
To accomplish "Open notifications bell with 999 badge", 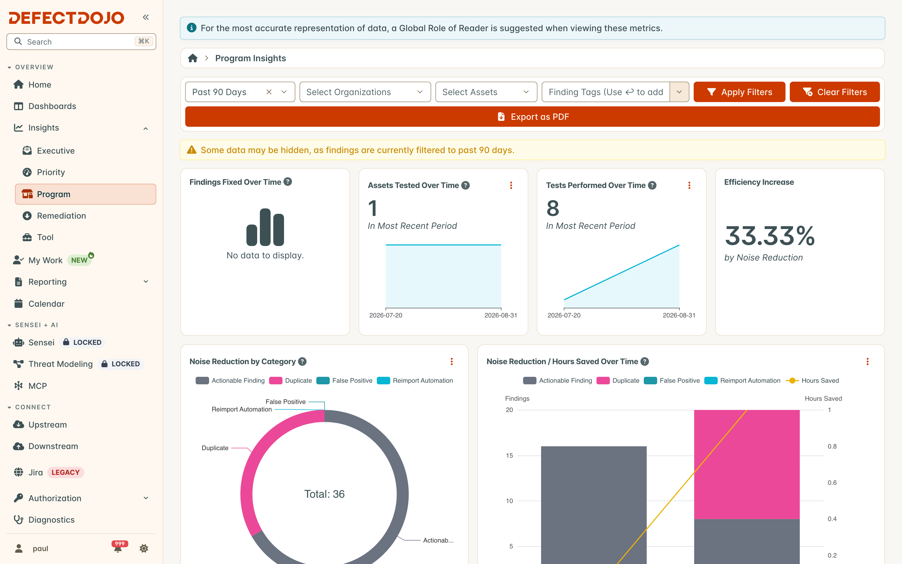I will click(118, 548).
